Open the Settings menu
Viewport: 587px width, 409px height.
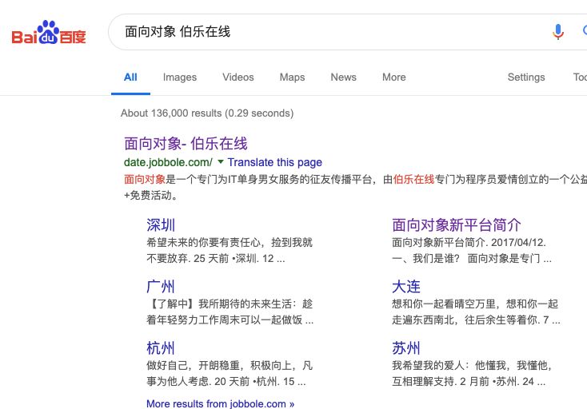coord(526,77)
